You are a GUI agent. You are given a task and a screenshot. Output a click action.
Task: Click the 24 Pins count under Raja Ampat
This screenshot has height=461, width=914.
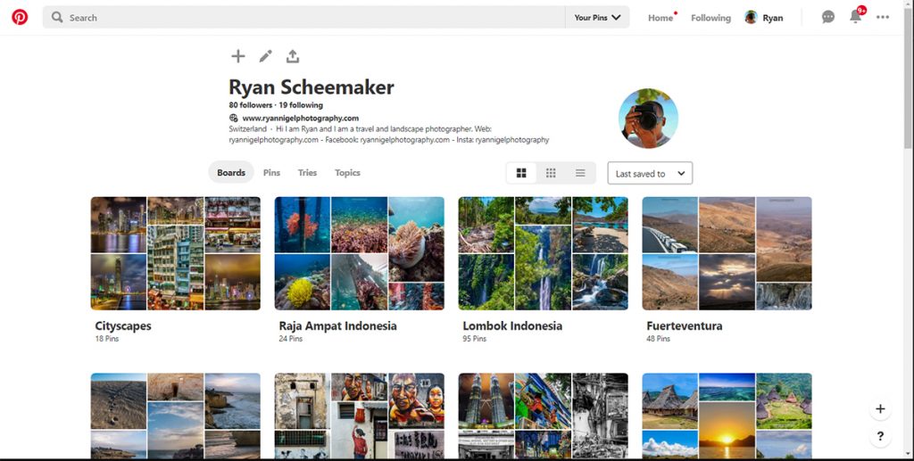pos(290,339)
